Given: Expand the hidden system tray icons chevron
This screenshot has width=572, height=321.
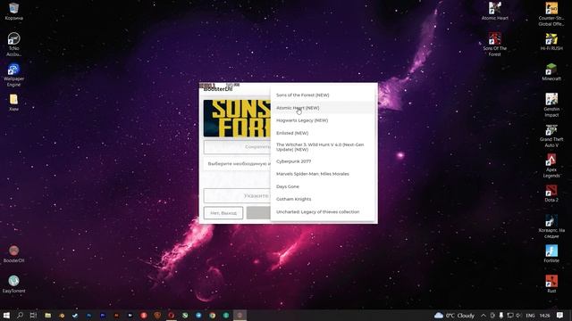Looking at the screenshot, I should 483,315.
